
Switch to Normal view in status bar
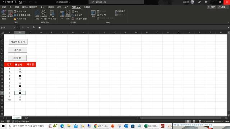[x=188, y=121]
